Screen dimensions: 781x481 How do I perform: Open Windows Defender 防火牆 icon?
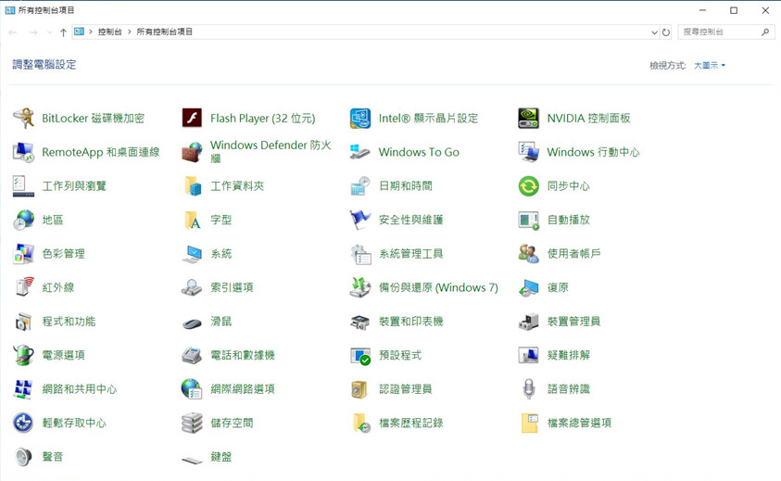[192, 152]
